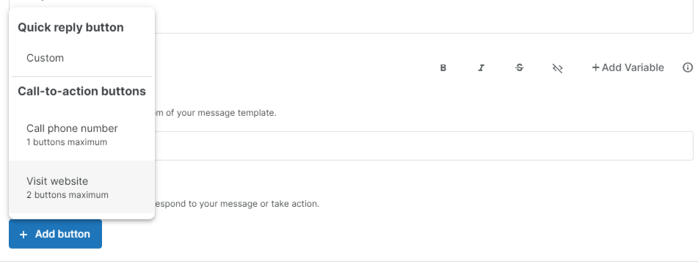Click the '1 buttons maximum' caption
698x267 pixels.
[67, 142]
